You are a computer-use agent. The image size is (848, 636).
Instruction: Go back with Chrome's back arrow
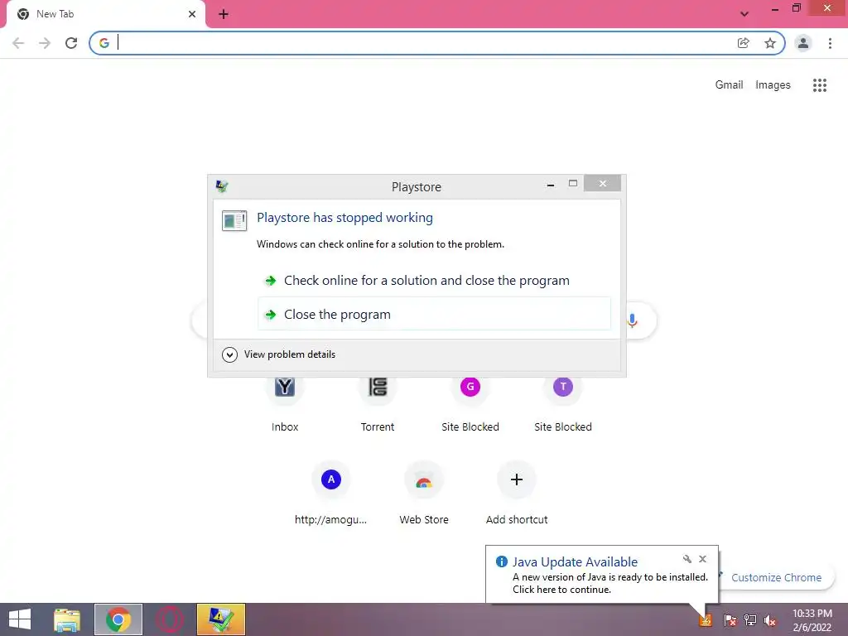click(18, 43)
